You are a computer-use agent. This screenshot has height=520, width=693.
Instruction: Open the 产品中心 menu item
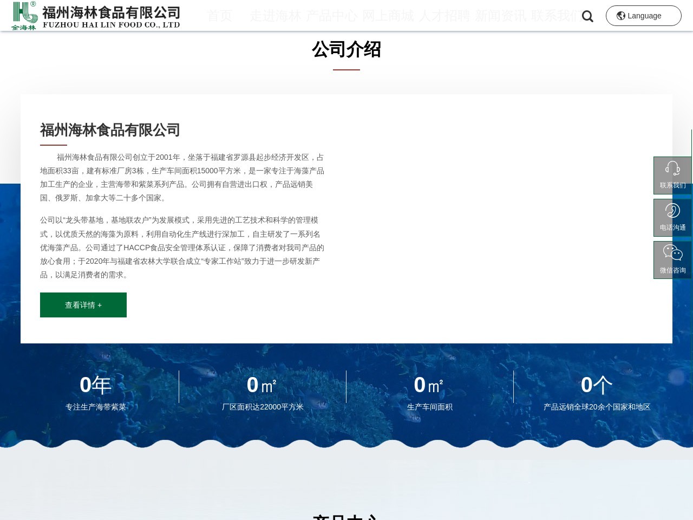point(331,16)
